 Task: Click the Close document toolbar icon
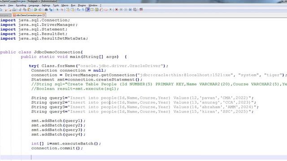[x=6, y=9]
